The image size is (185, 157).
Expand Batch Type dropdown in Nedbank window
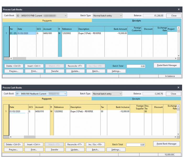coord(121,94)
